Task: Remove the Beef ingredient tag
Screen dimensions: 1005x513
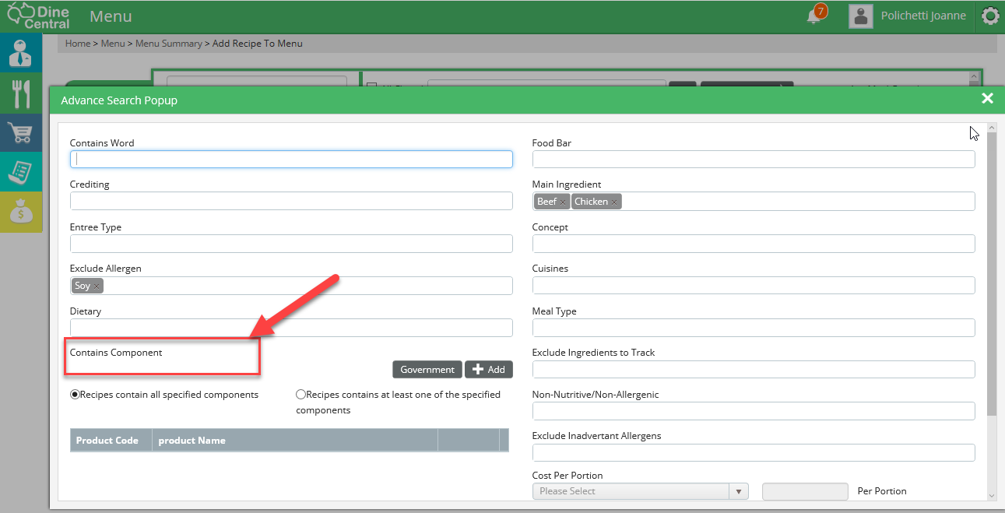Action: (563, 202)
